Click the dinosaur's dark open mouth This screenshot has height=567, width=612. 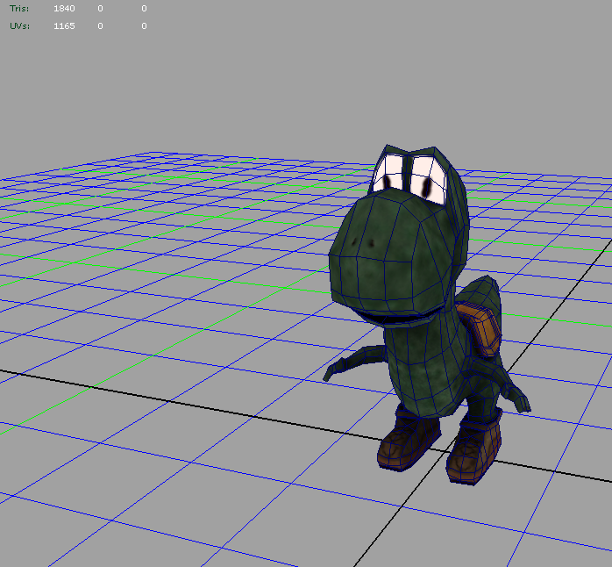[x=398, y=318]
